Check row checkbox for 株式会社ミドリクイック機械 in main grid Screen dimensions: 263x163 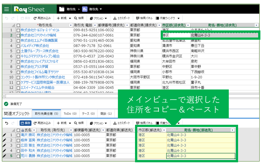pyautogui.click(x=18, y=36)
